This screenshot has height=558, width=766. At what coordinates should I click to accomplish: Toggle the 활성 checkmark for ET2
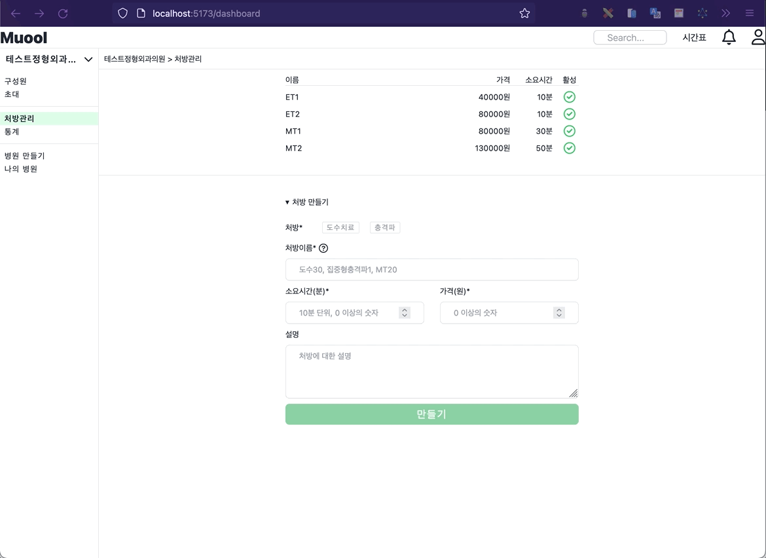pyautogui.click(x=569, y=113)
